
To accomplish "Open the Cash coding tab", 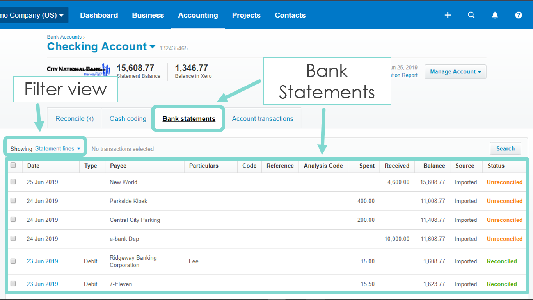I will (128, 118).
